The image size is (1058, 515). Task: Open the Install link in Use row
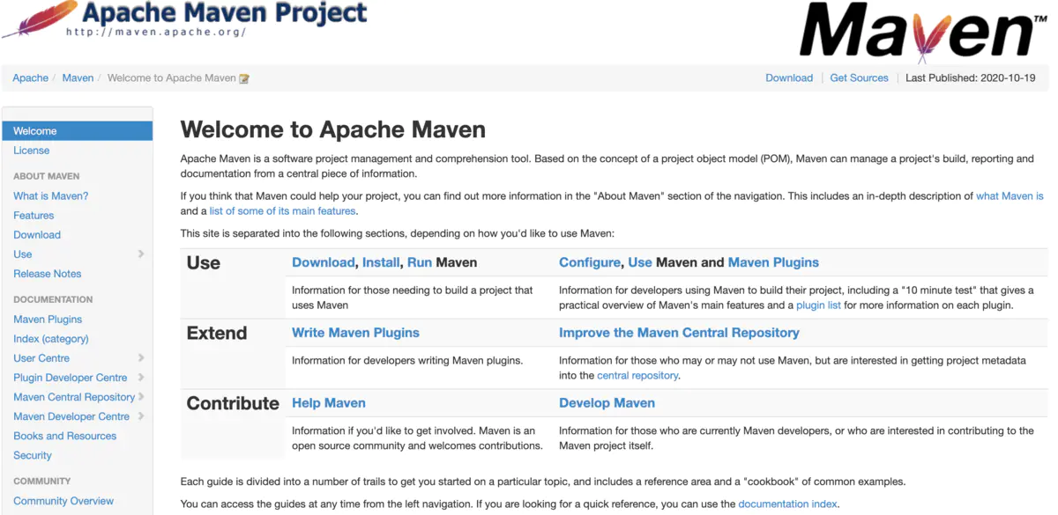pyautogui.click(x=381, y=262)
